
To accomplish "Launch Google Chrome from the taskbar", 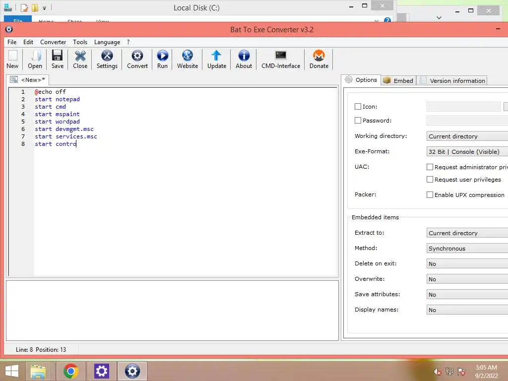I will click(x=71, y=371).
